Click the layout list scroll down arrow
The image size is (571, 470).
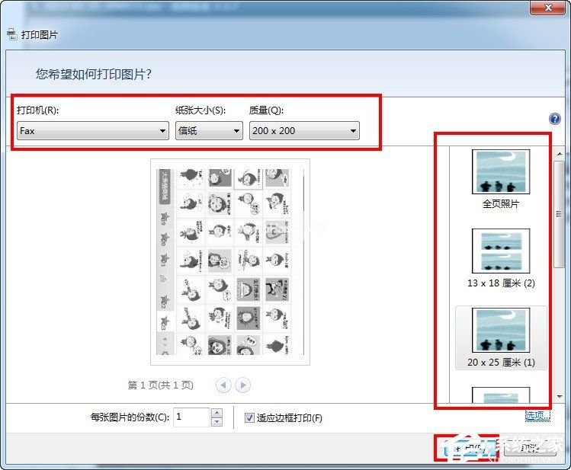560,397
